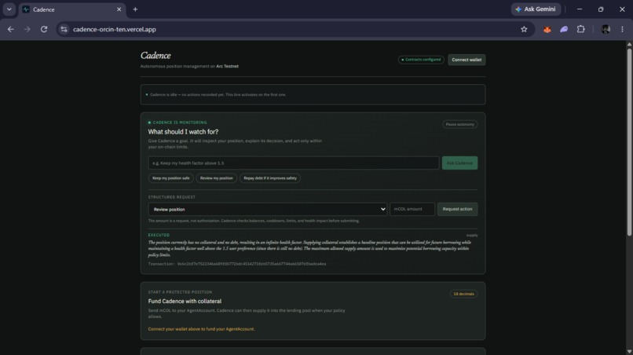Viewport: 633px width, 355px height.
Task: Open the Chrome three-dot menu
Action: pos(622,29)
